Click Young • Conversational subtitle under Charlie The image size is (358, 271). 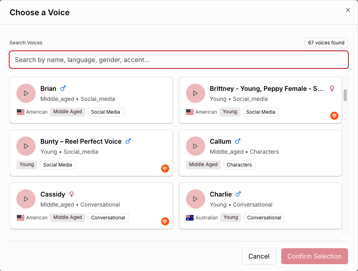click(x=241, y=205)
